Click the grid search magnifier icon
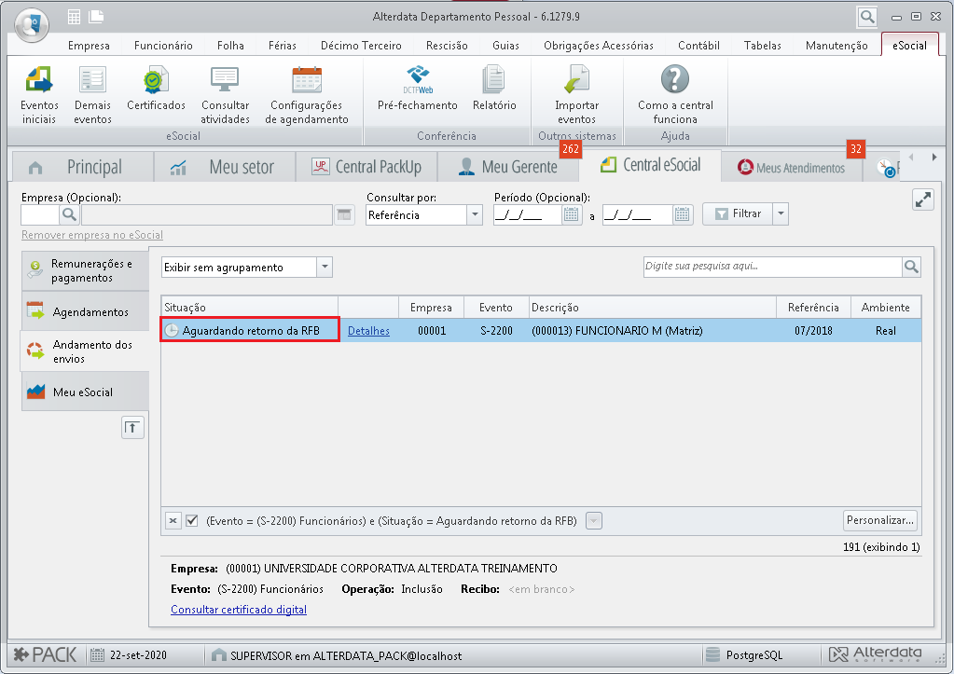The image size is (954, 674). pyautogui.click(x=911, y=267)
